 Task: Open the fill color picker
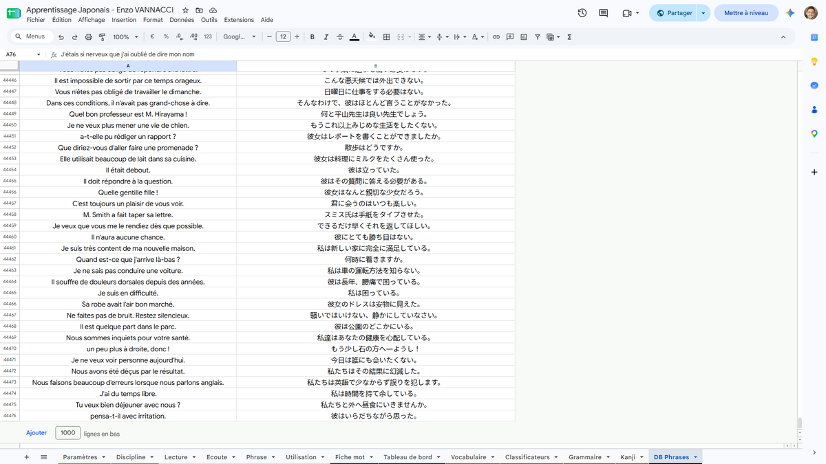372,37
